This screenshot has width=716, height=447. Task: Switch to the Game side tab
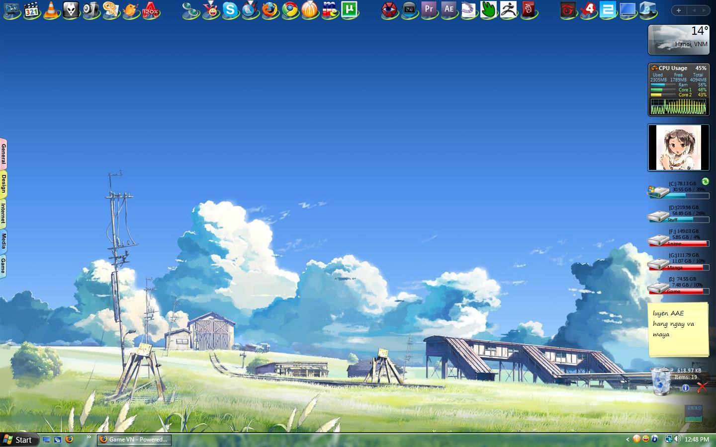tap(3, 266)
